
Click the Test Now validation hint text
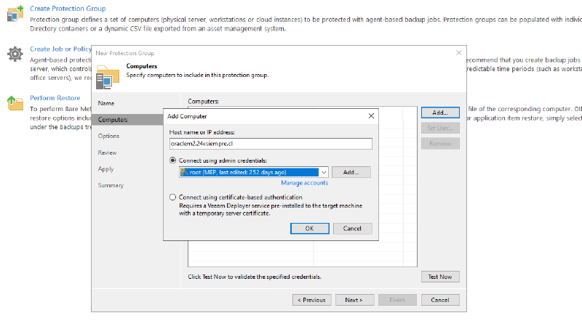(x=255, y=277)
